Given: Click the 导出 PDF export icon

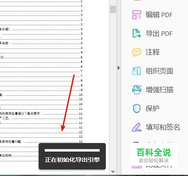Looking at the screenshot, I should click(x=137, y=33).
